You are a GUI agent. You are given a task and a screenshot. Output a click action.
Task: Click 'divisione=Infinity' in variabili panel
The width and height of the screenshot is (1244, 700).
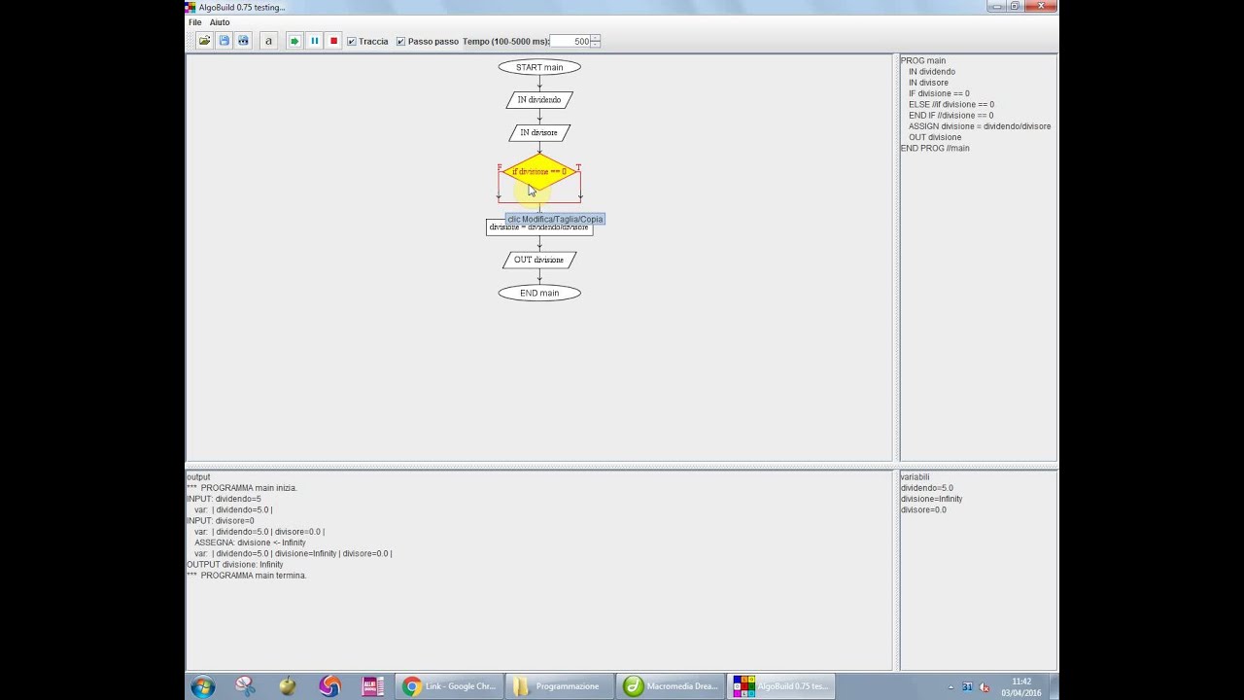pos(931,499)
